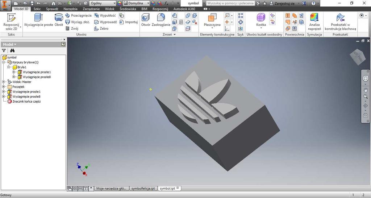Open the Wyciąg. złoż. loft tool
Screen dimensions: 371x198
point(78,22)
